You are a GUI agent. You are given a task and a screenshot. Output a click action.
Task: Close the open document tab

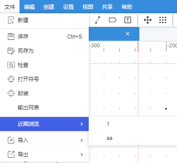tap(127, 34)
